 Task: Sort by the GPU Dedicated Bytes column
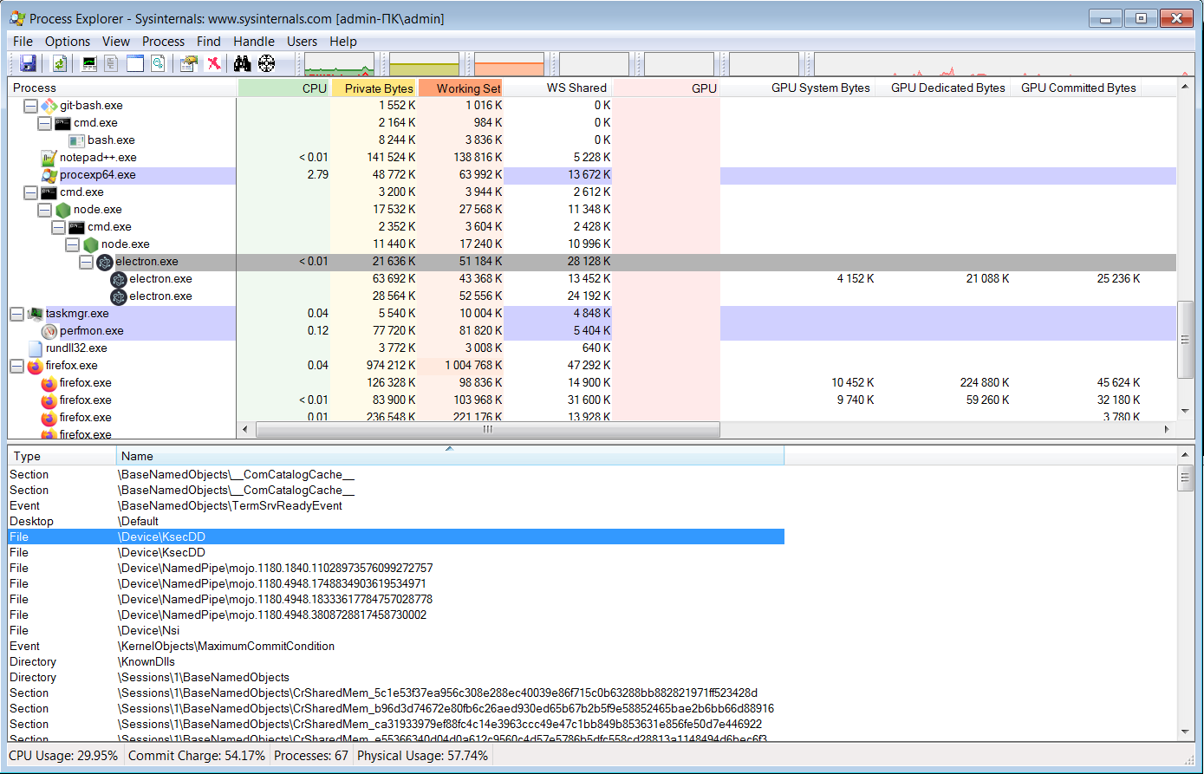point(943,88)
